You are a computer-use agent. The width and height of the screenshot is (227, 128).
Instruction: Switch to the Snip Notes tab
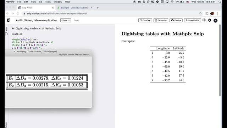coord(36,8)
